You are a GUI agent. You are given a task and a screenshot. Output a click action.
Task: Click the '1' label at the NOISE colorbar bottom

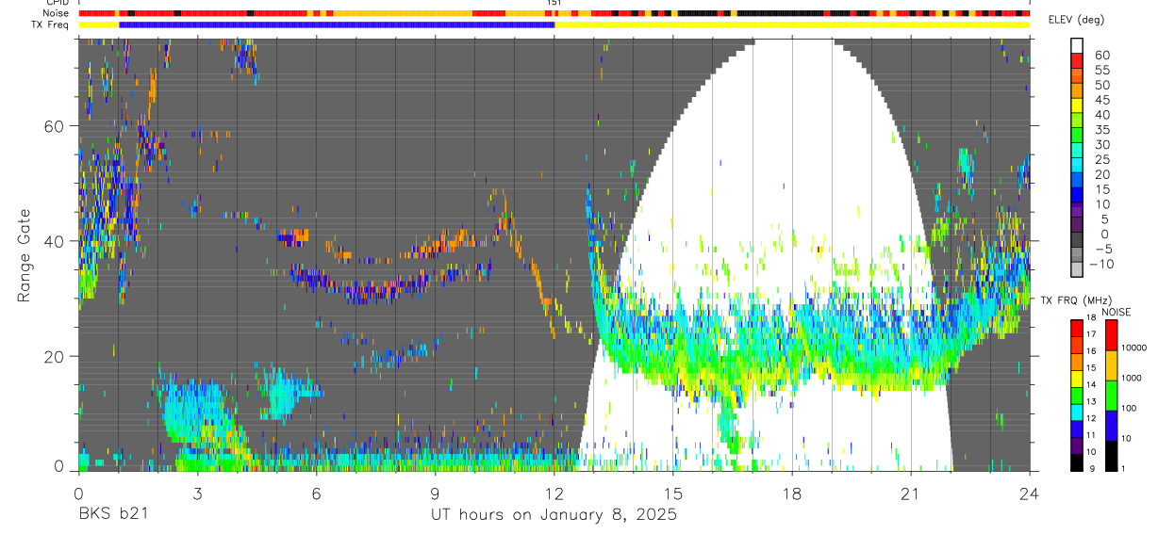(x=1124, y=469)
